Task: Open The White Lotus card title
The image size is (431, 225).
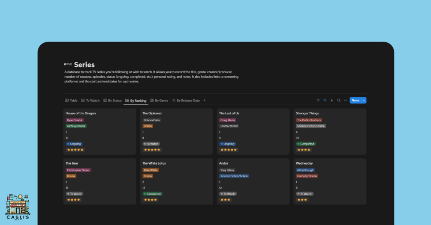Action: (154, 163)
